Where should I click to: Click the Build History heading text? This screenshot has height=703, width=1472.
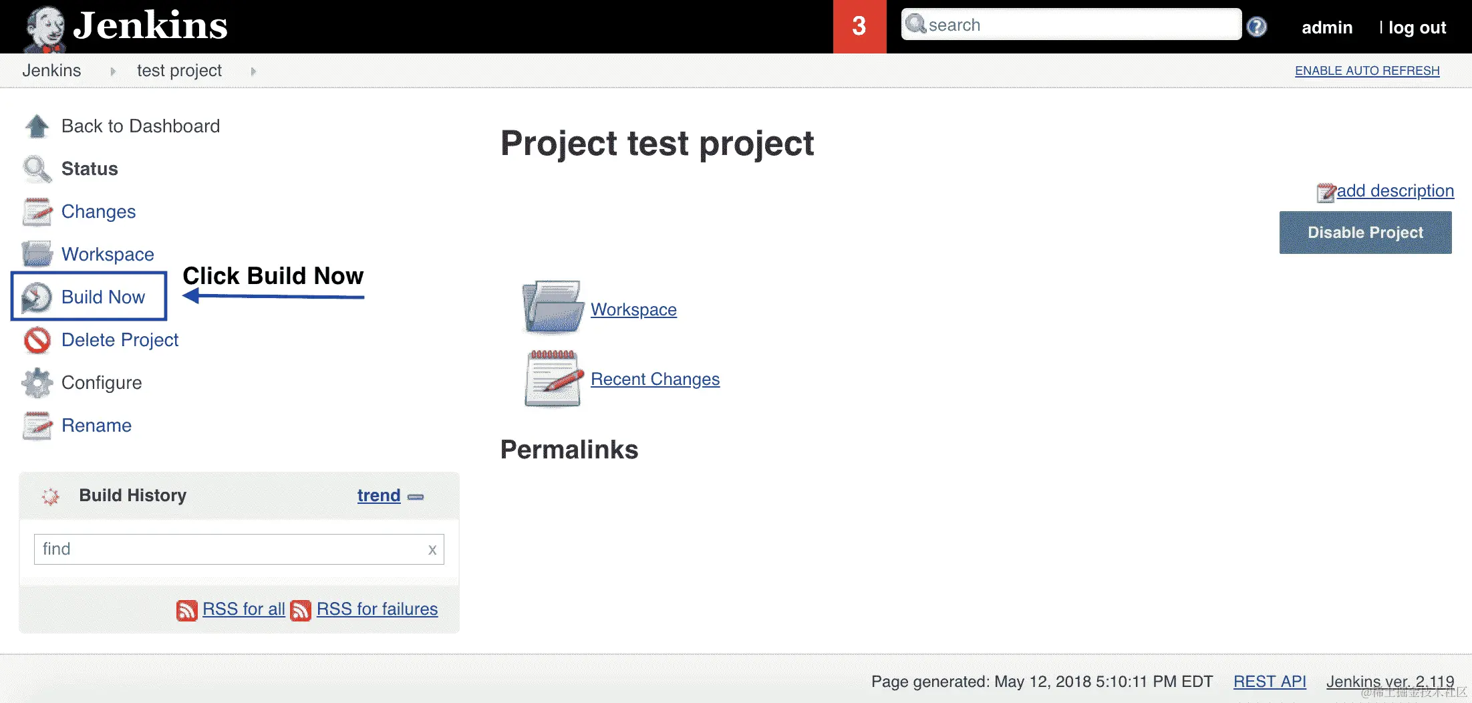coord(132,495)
